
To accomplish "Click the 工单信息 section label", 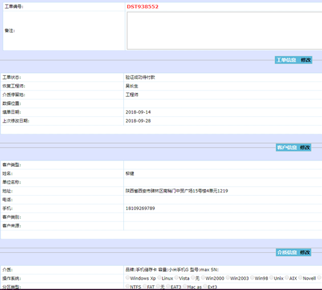I will point(286,60).
